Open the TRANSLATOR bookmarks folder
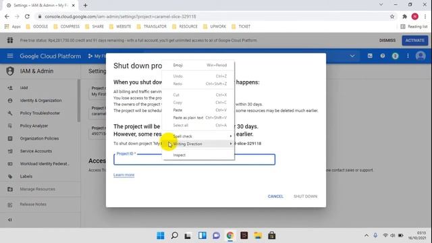Image resolution: width=432 pixels, height=243 pixels. (x=151, y=26)
